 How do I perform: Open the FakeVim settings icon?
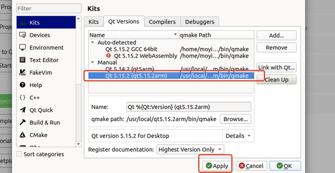coord(23,72)
